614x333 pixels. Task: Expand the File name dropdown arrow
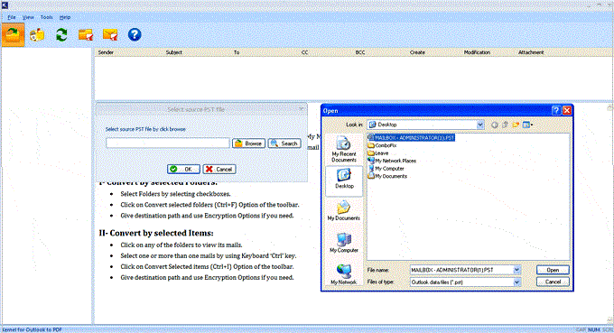516,270
